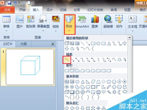Click the Save icon in quick access toolbar
Image resolution: width=147 pixels, height=110 pixels.
(9, 3)
